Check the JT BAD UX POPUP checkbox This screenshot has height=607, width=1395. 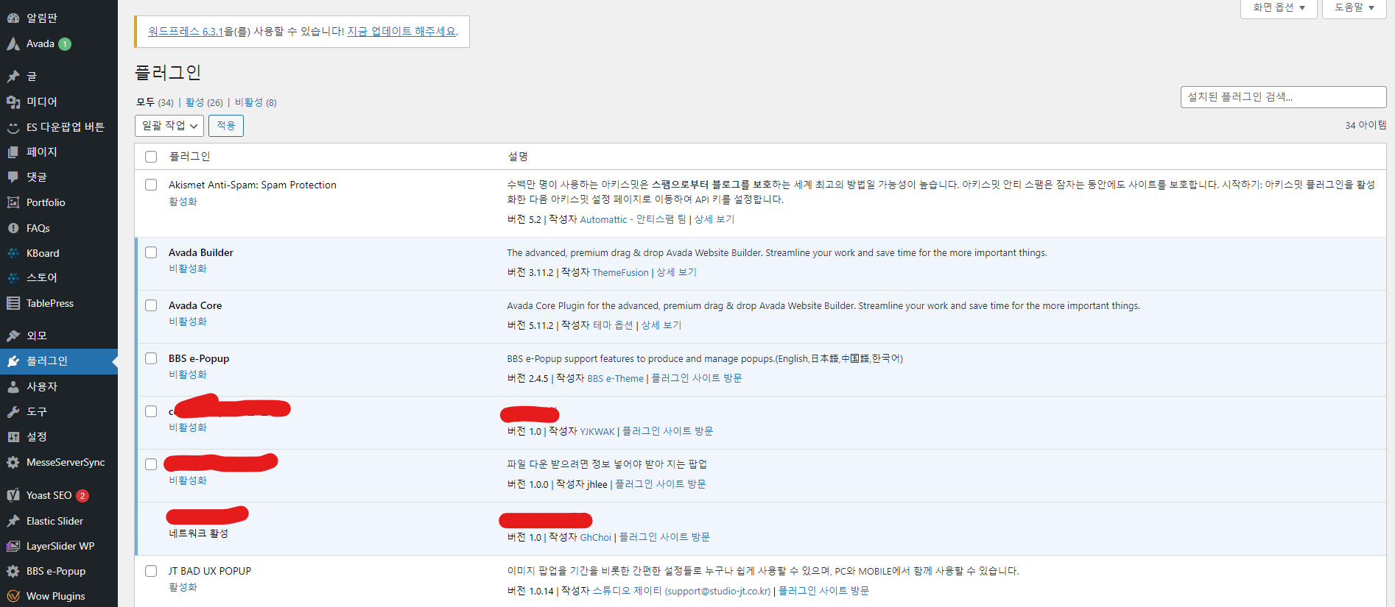(151, 571)
